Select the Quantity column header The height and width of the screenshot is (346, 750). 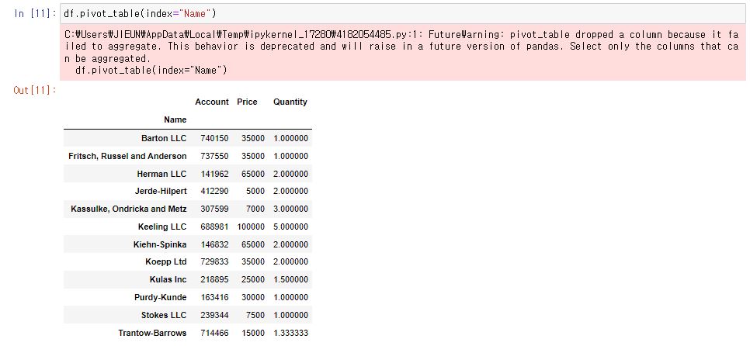(290, 102)
